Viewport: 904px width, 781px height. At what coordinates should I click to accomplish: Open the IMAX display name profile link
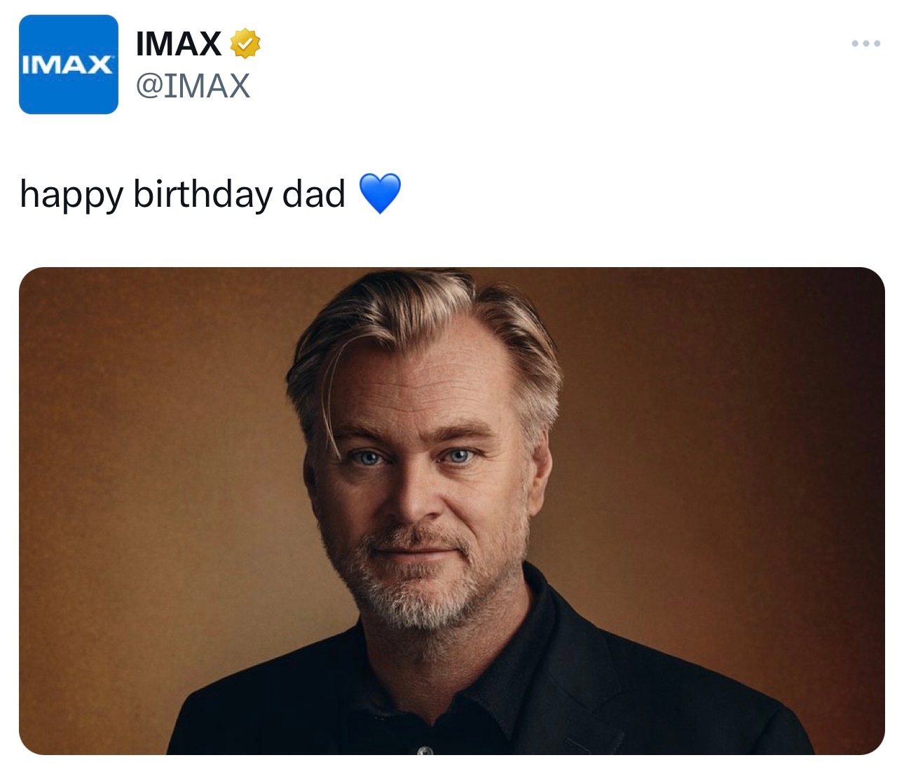point(178,44)
